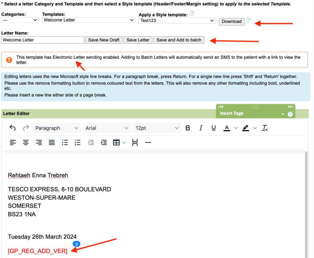Click the Letter Name input field
The width and height of the screenshot is (314, 258).
(x=42, y=40)
